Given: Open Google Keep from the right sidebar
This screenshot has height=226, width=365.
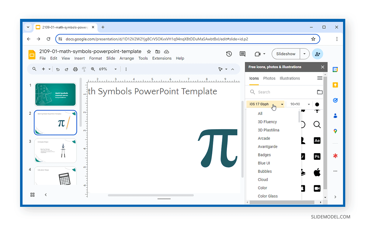Looking at the screenshot, I should tap(335, 85).
